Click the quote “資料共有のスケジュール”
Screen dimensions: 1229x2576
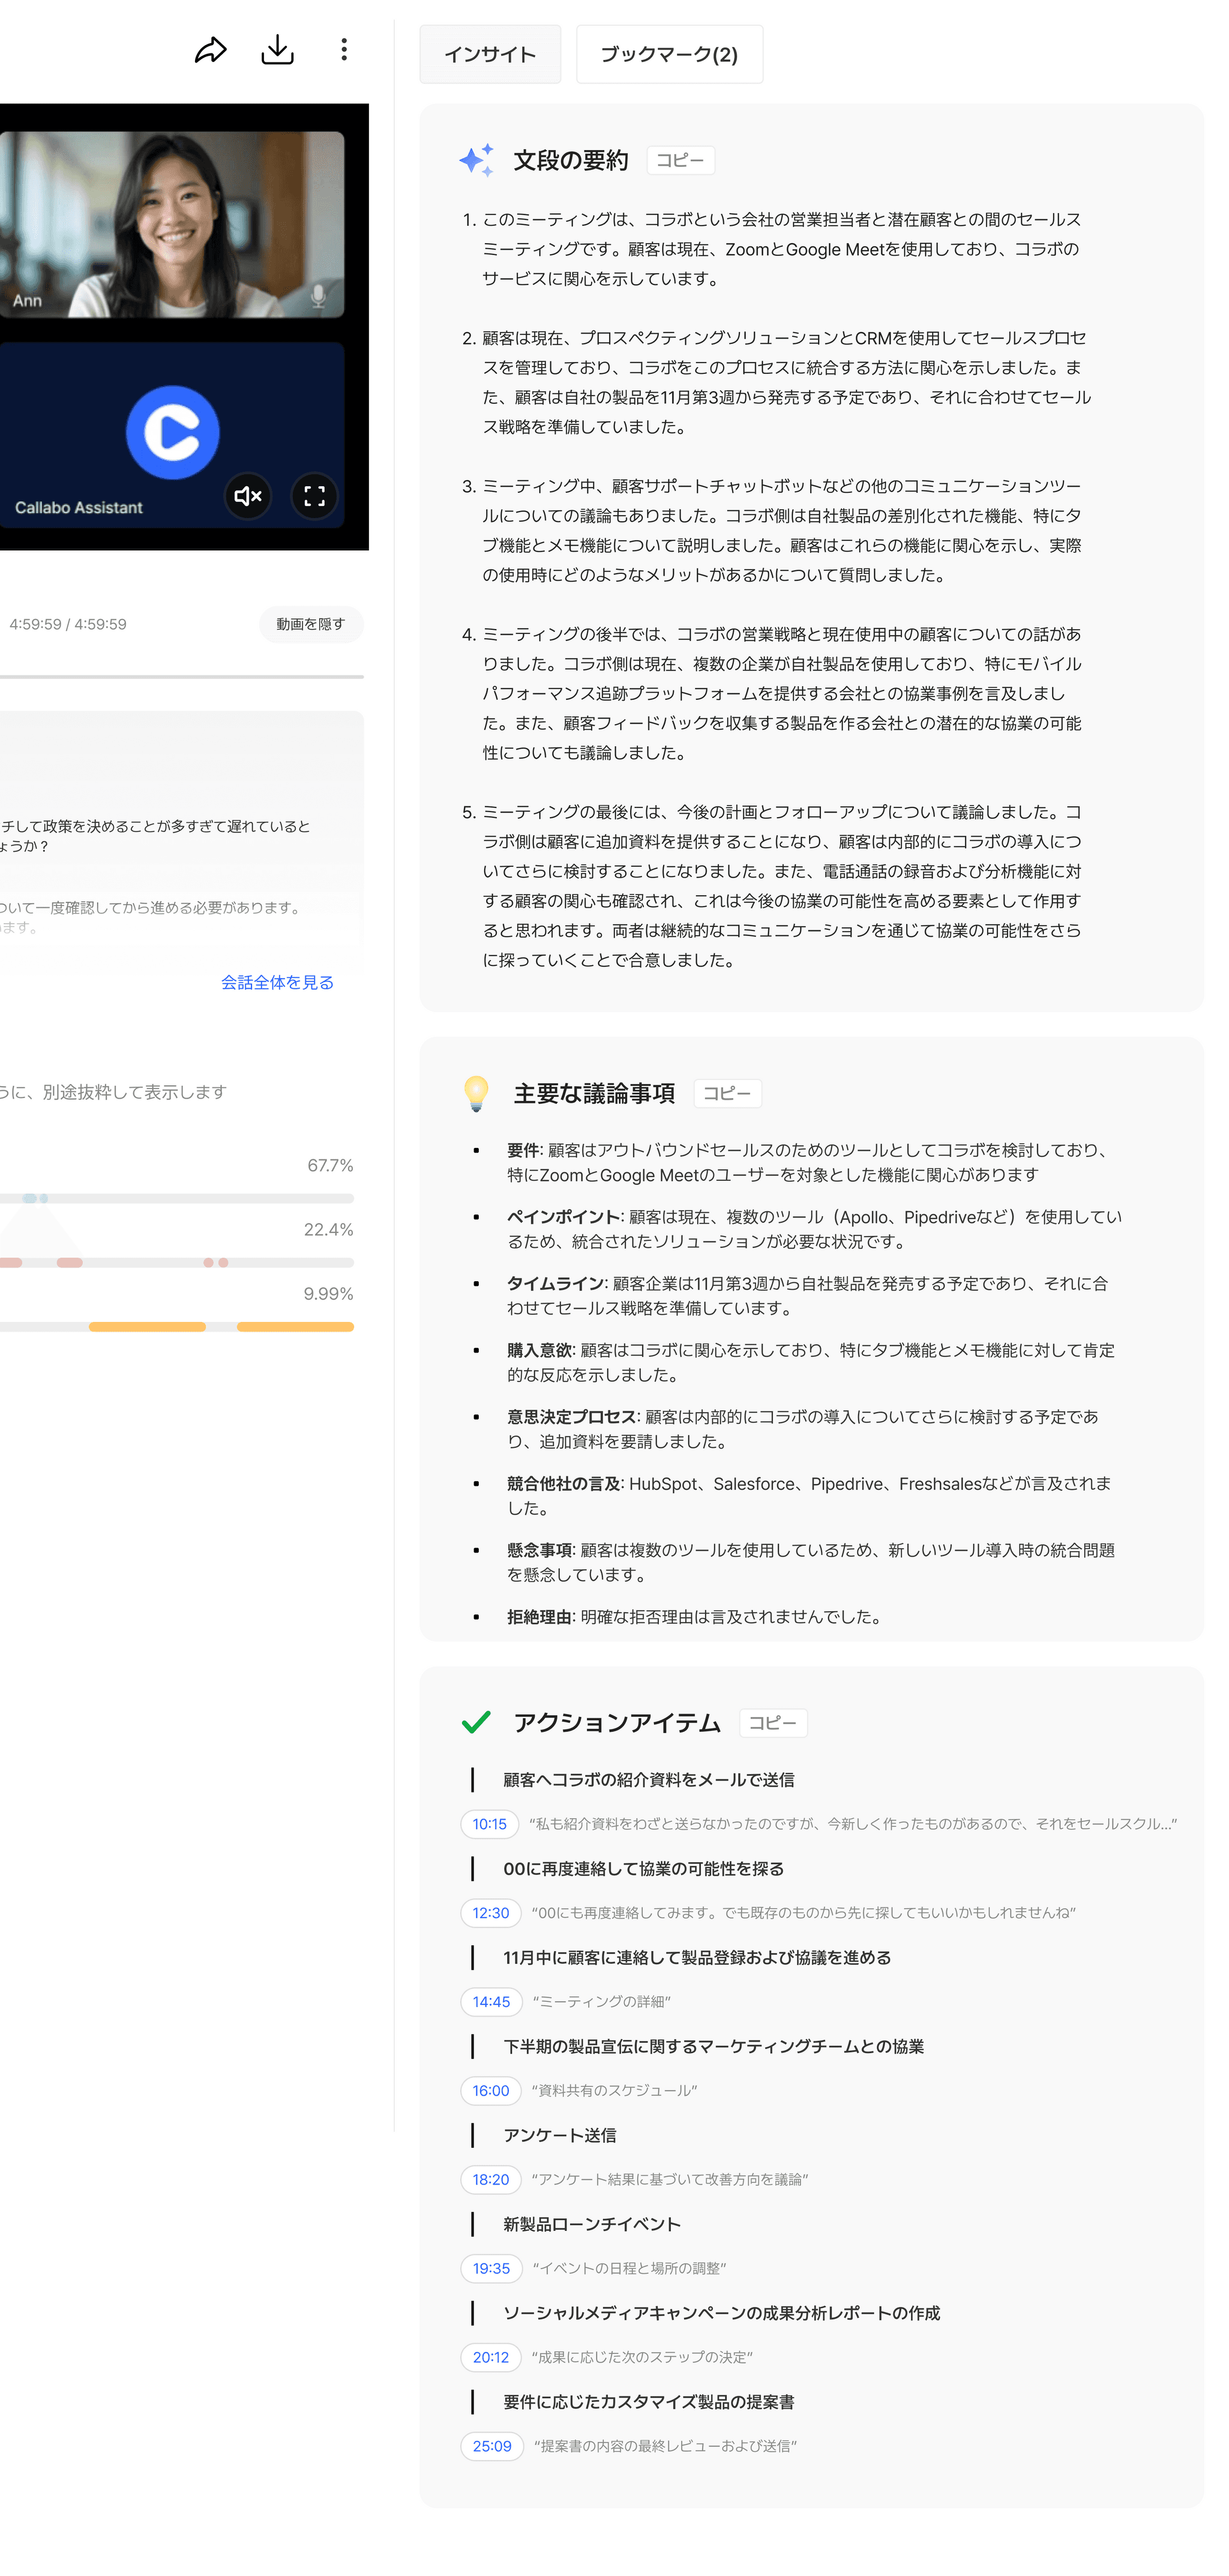[x=615, y=2091]
